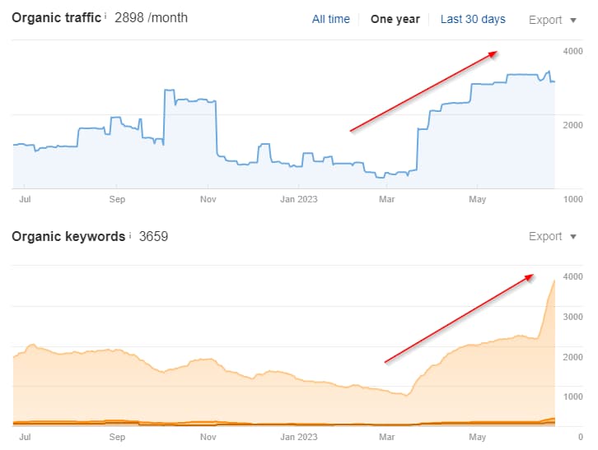The width and height of the screenshot is (598, 450).
Task: Switch to the All time range
Action: 330,19
